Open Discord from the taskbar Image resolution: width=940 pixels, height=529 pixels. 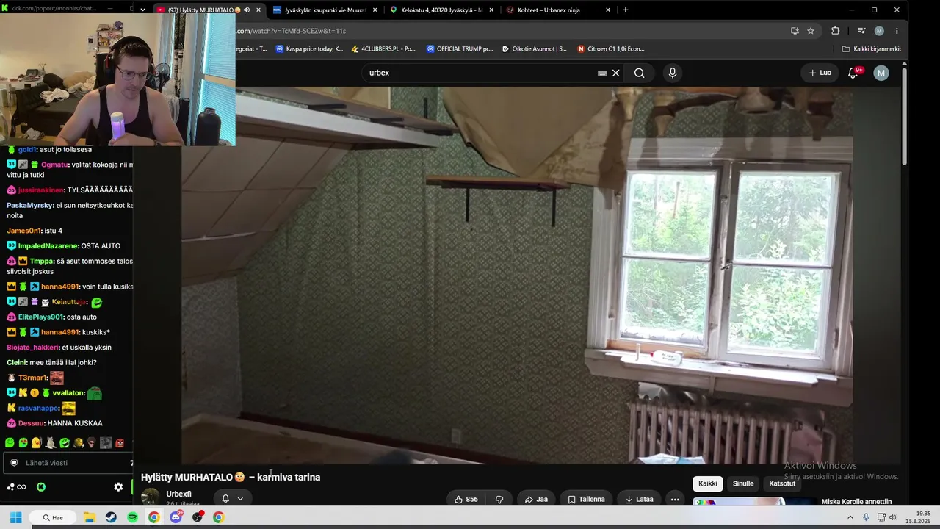[x=176, y=517]
